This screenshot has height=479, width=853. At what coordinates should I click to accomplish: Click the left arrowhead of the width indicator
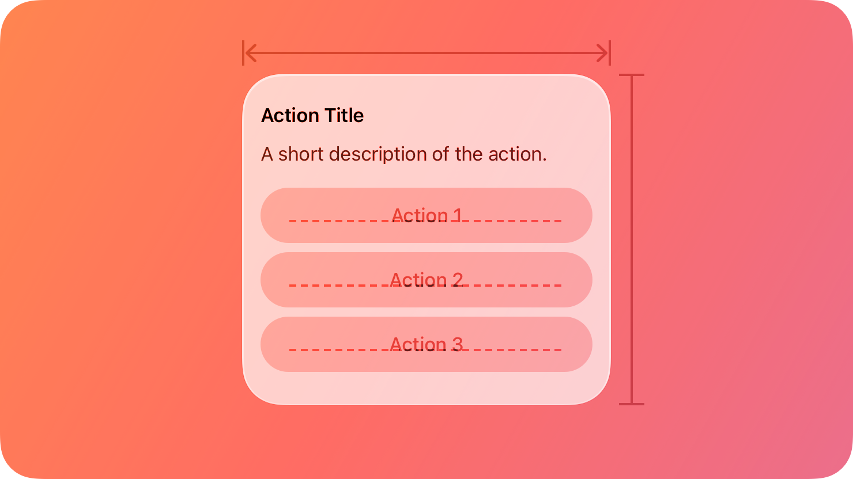click(x=249, y=52)
